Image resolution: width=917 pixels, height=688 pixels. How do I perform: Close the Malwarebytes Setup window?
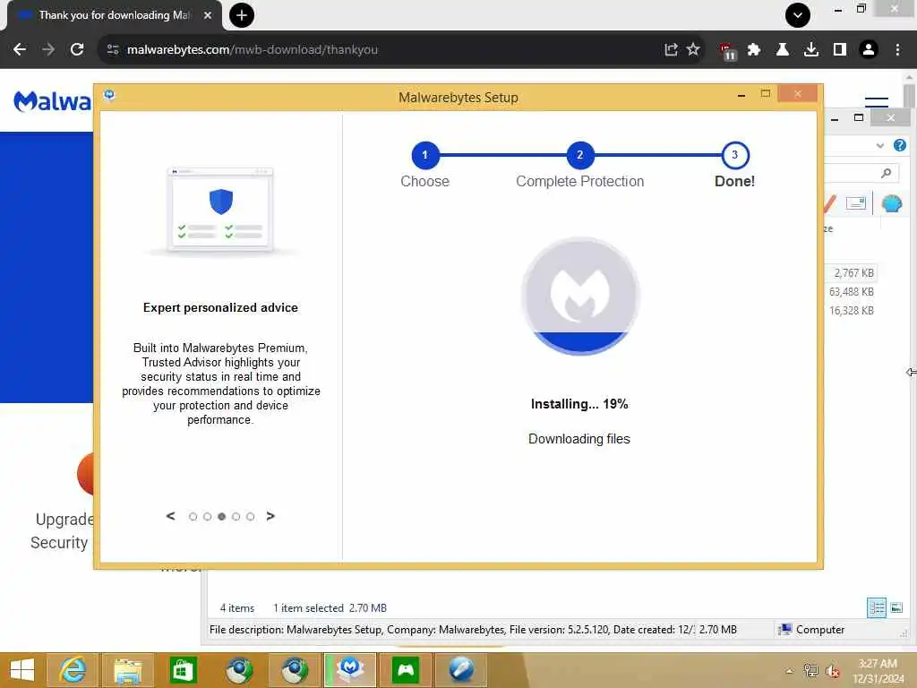pyautogui.click(x=797, y=93)
